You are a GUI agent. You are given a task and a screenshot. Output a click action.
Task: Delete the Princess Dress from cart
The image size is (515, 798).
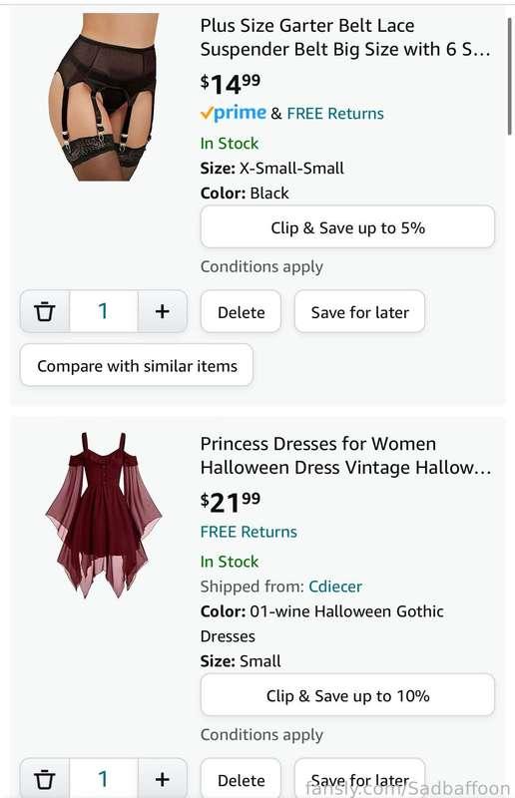pyautogui.click(x=241, y=779)
